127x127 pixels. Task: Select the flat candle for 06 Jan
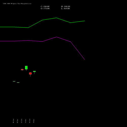pos(14,81)
